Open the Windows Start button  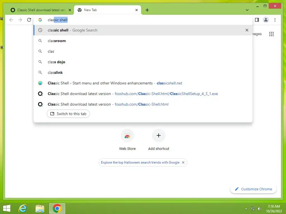[7, 208]
